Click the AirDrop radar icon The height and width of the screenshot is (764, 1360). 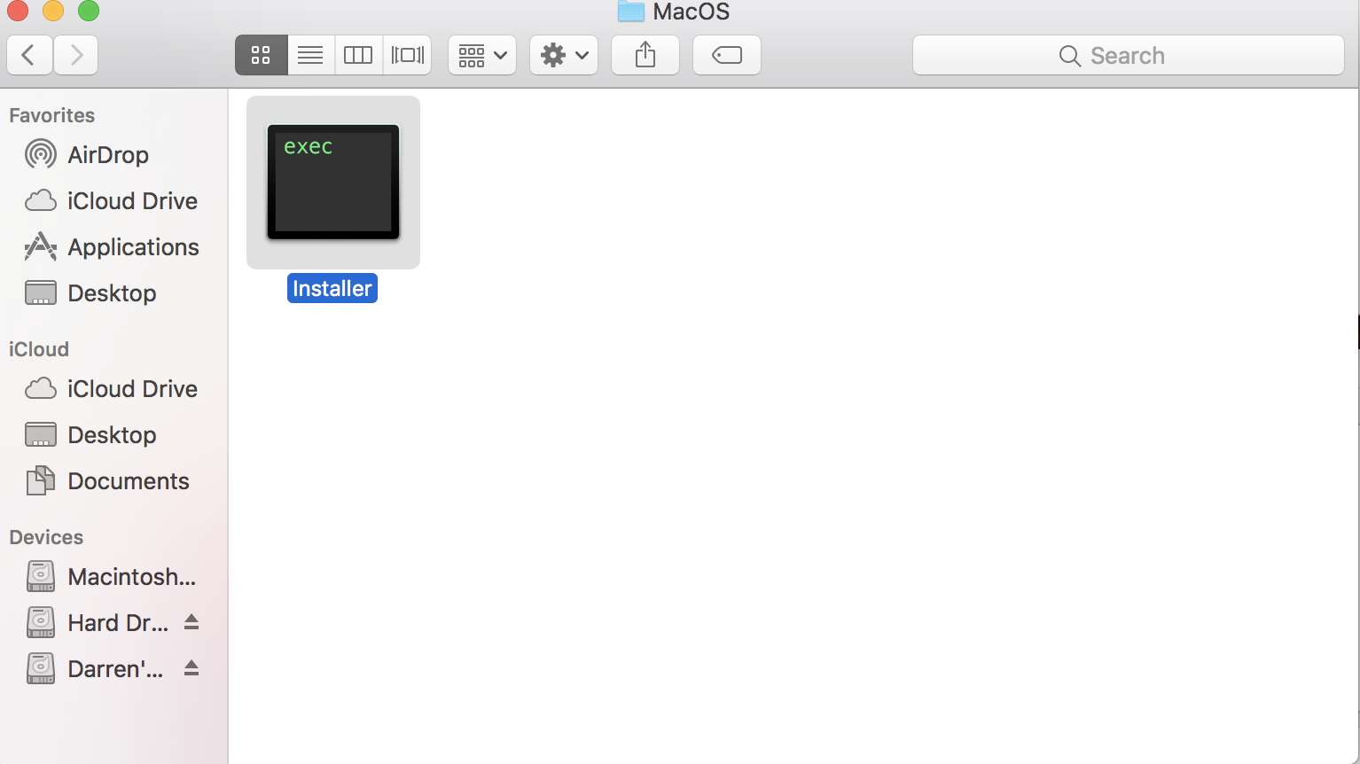(x=41, y=154)
